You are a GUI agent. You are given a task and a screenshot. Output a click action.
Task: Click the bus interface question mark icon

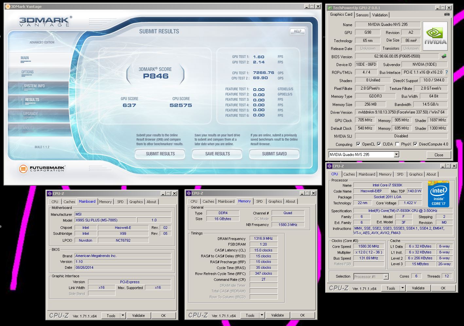pos(446,72)
